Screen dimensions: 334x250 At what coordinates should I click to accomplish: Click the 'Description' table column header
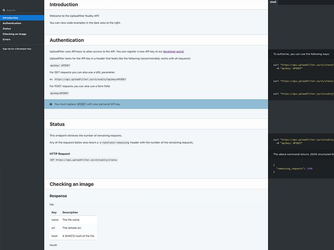click(70, 212)
